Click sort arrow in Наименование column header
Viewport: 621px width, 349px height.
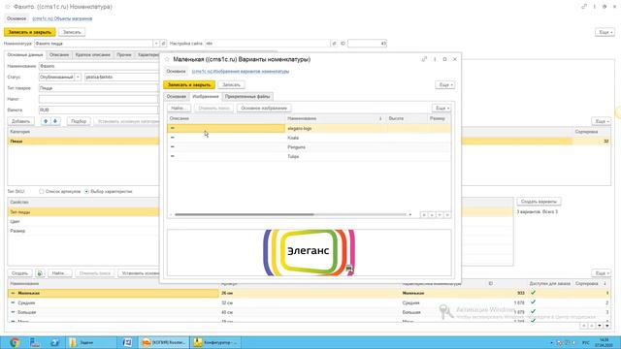tap(380, 118)
